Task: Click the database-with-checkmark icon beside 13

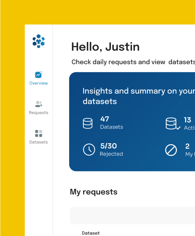Action: click(172, 124)
